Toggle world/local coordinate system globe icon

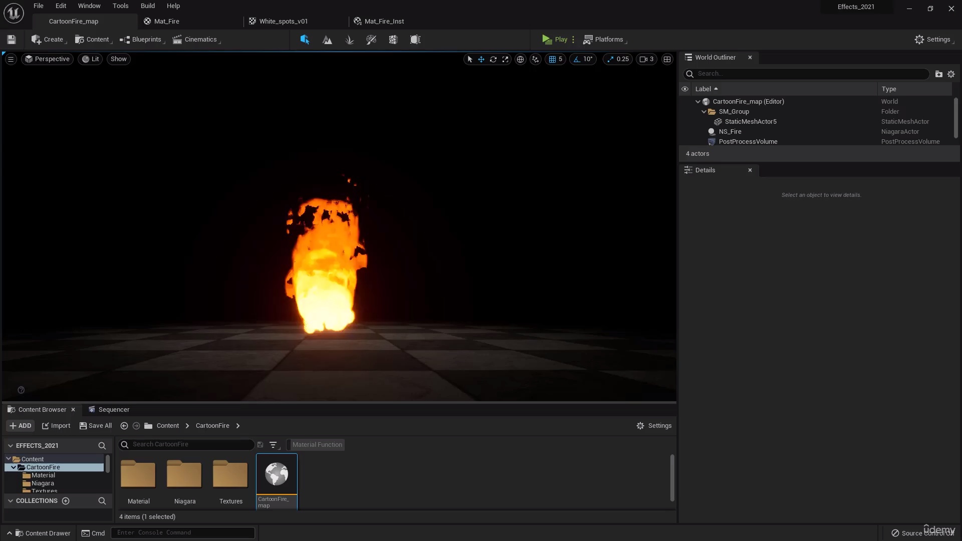[x=520, y=59]
